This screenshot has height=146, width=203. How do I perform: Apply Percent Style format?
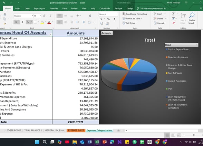(x=108, y=19)
